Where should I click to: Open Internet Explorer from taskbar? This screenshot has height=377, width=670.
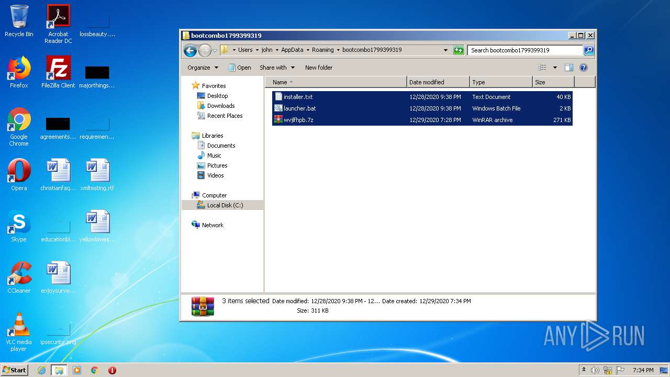pyautogui.click(x=41, y=370)
